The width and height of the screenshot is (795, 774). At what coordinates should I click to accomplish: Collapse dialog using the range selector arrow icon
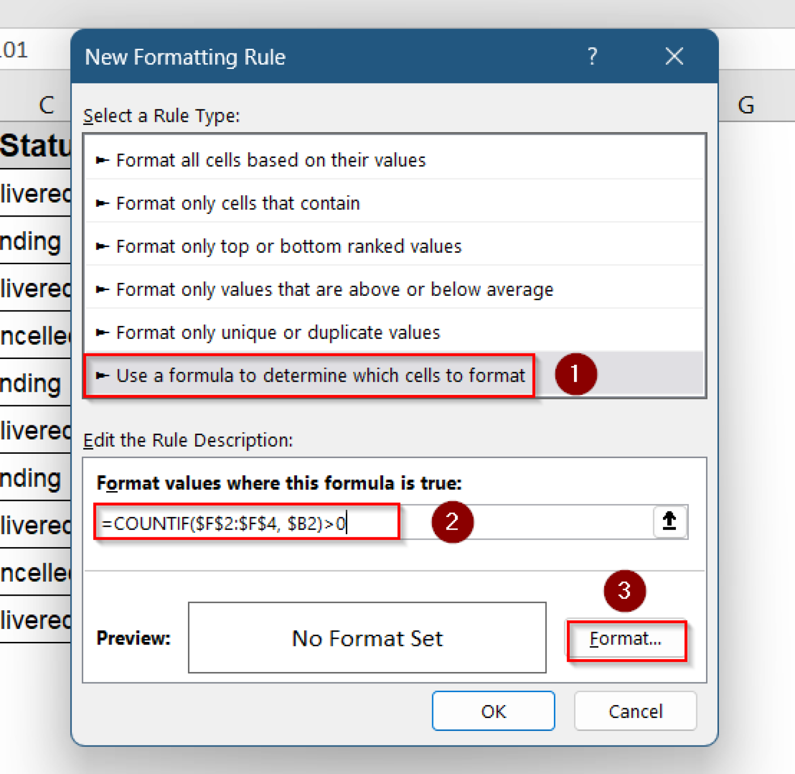click(669, 522)
